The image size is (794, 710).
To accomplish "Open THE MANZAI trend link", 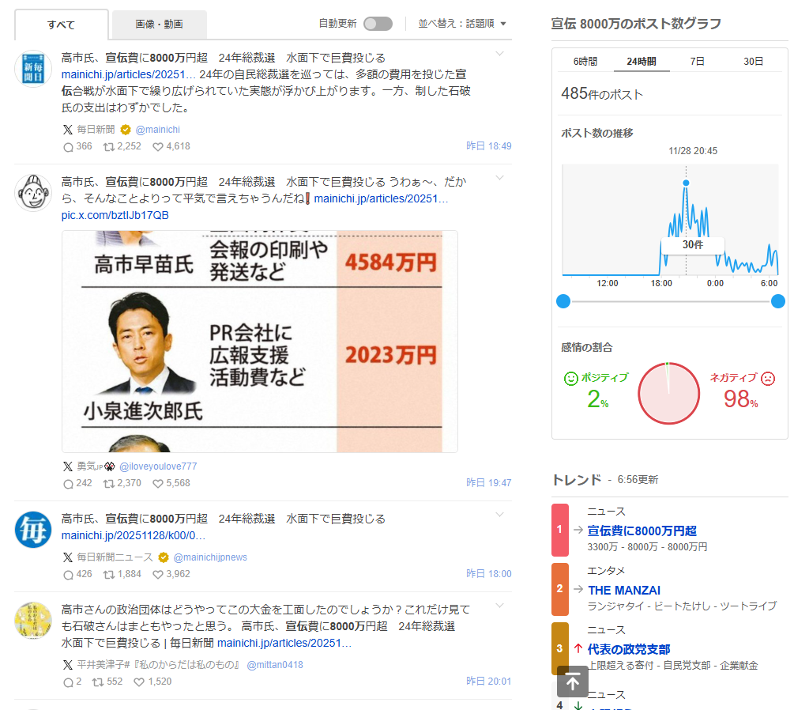I will (623, 590).
